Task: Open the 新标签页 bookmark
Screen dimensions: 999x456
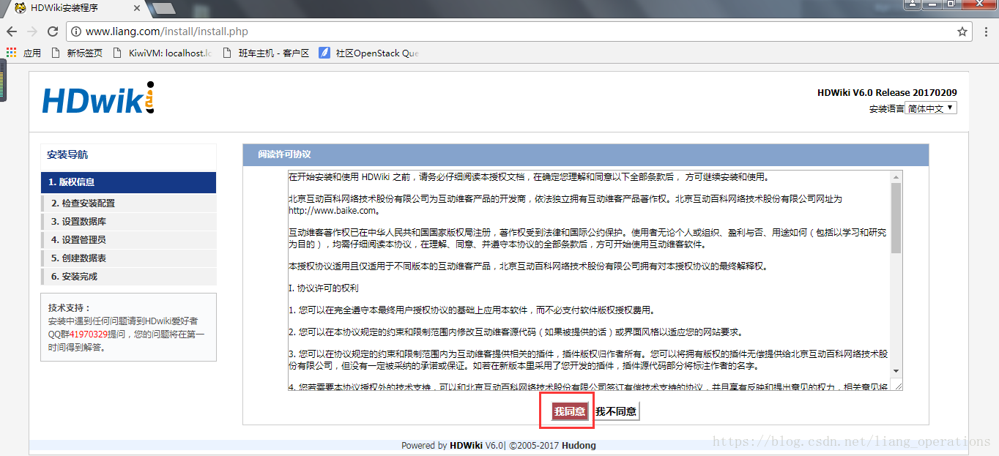Action: [77, 53]
